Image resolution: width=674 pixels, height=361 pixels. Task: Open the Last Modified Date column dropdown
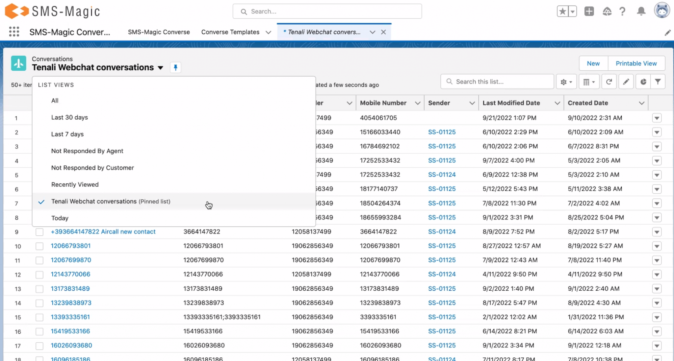(x=557, y=103)
